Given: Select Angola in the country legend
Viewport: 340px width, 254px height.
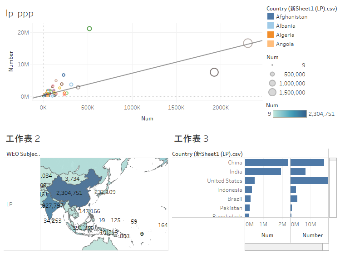Looking at the screenshot, I should pos(285,44).
